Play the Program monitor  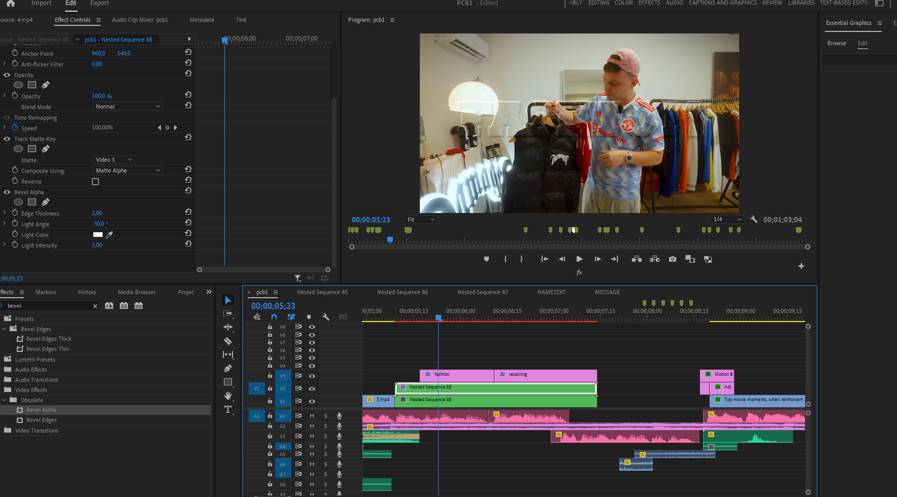click(x=579, y=259)
